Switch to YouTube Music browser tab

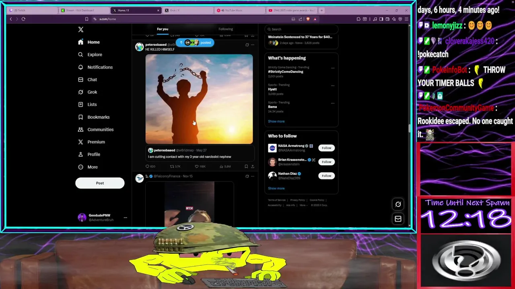(x=239, y=10)
